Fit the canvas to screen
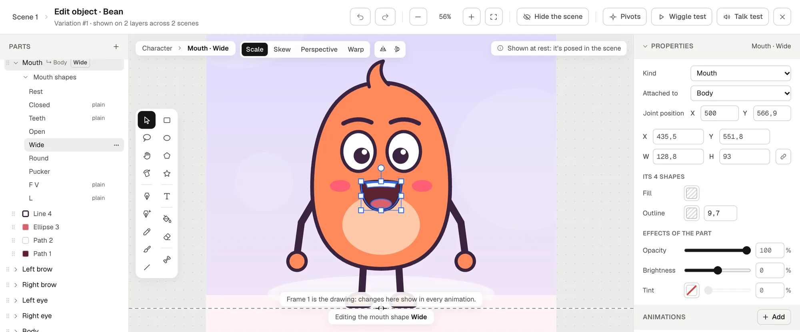 (494, 17)
